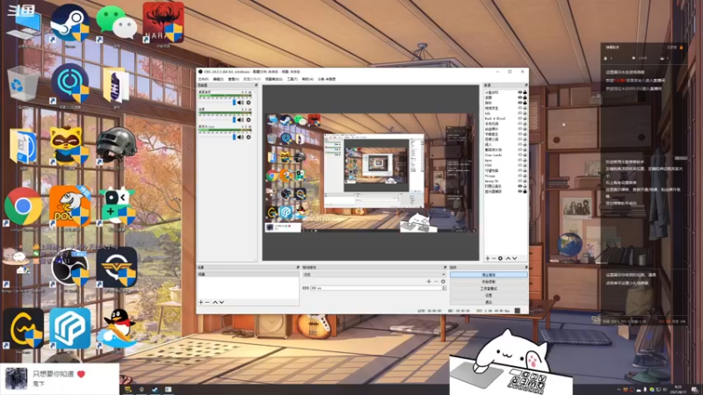Mute the Mic/Aux mixer channel
The height and width of the screenshot is (395, 703).
click(x=240, y=137)
